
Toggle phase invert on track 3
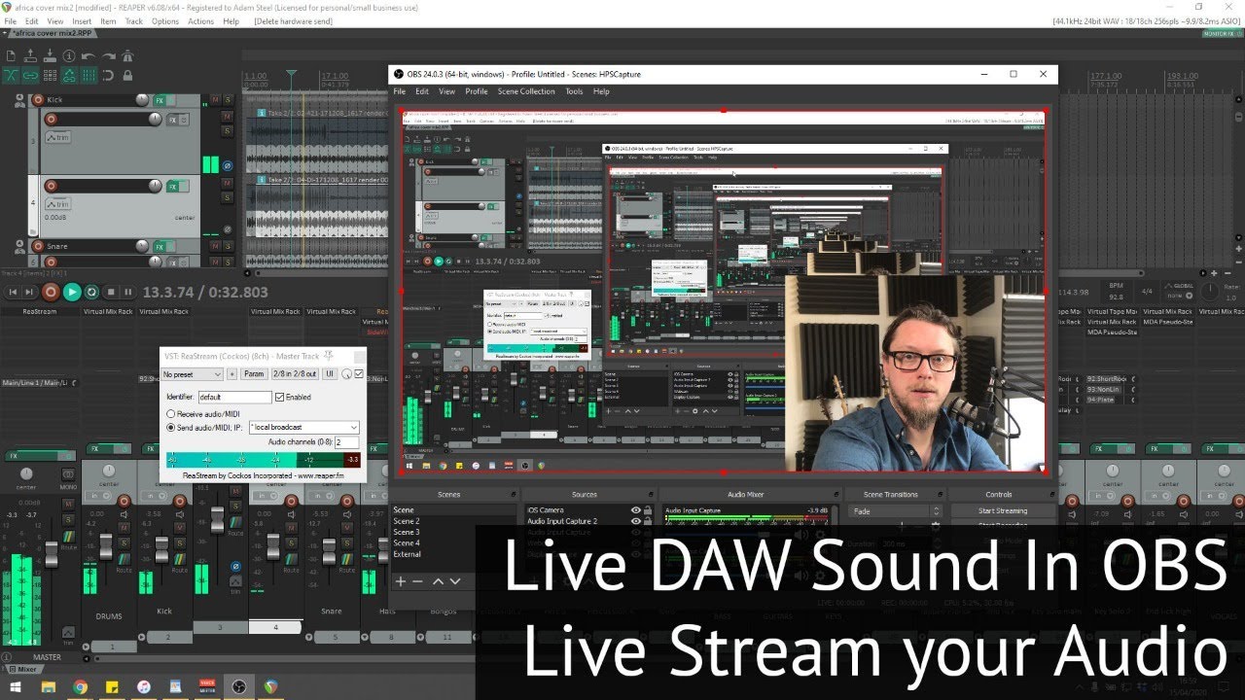228,166
